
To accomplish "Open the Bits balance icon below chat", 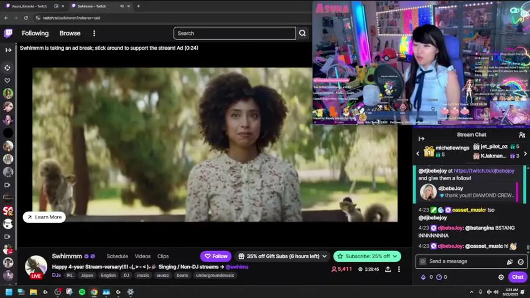I will point(423,277).
